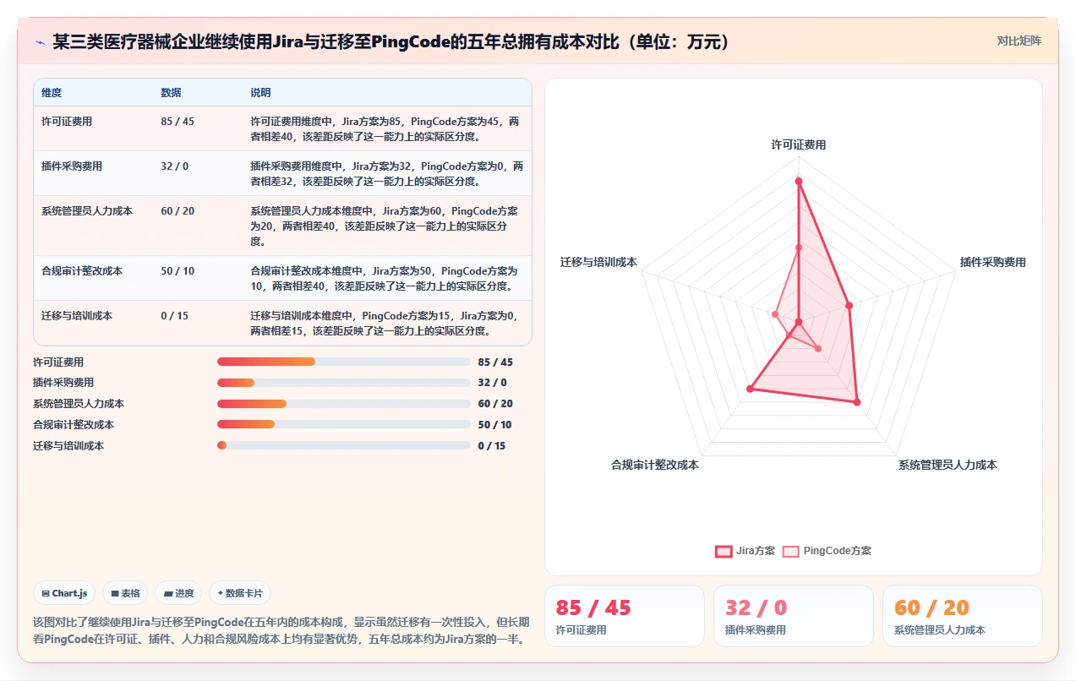The width and height of the screenshot is (1076, 681).
Task: Click the 数据 column header
Action: (x=171, y=92)
